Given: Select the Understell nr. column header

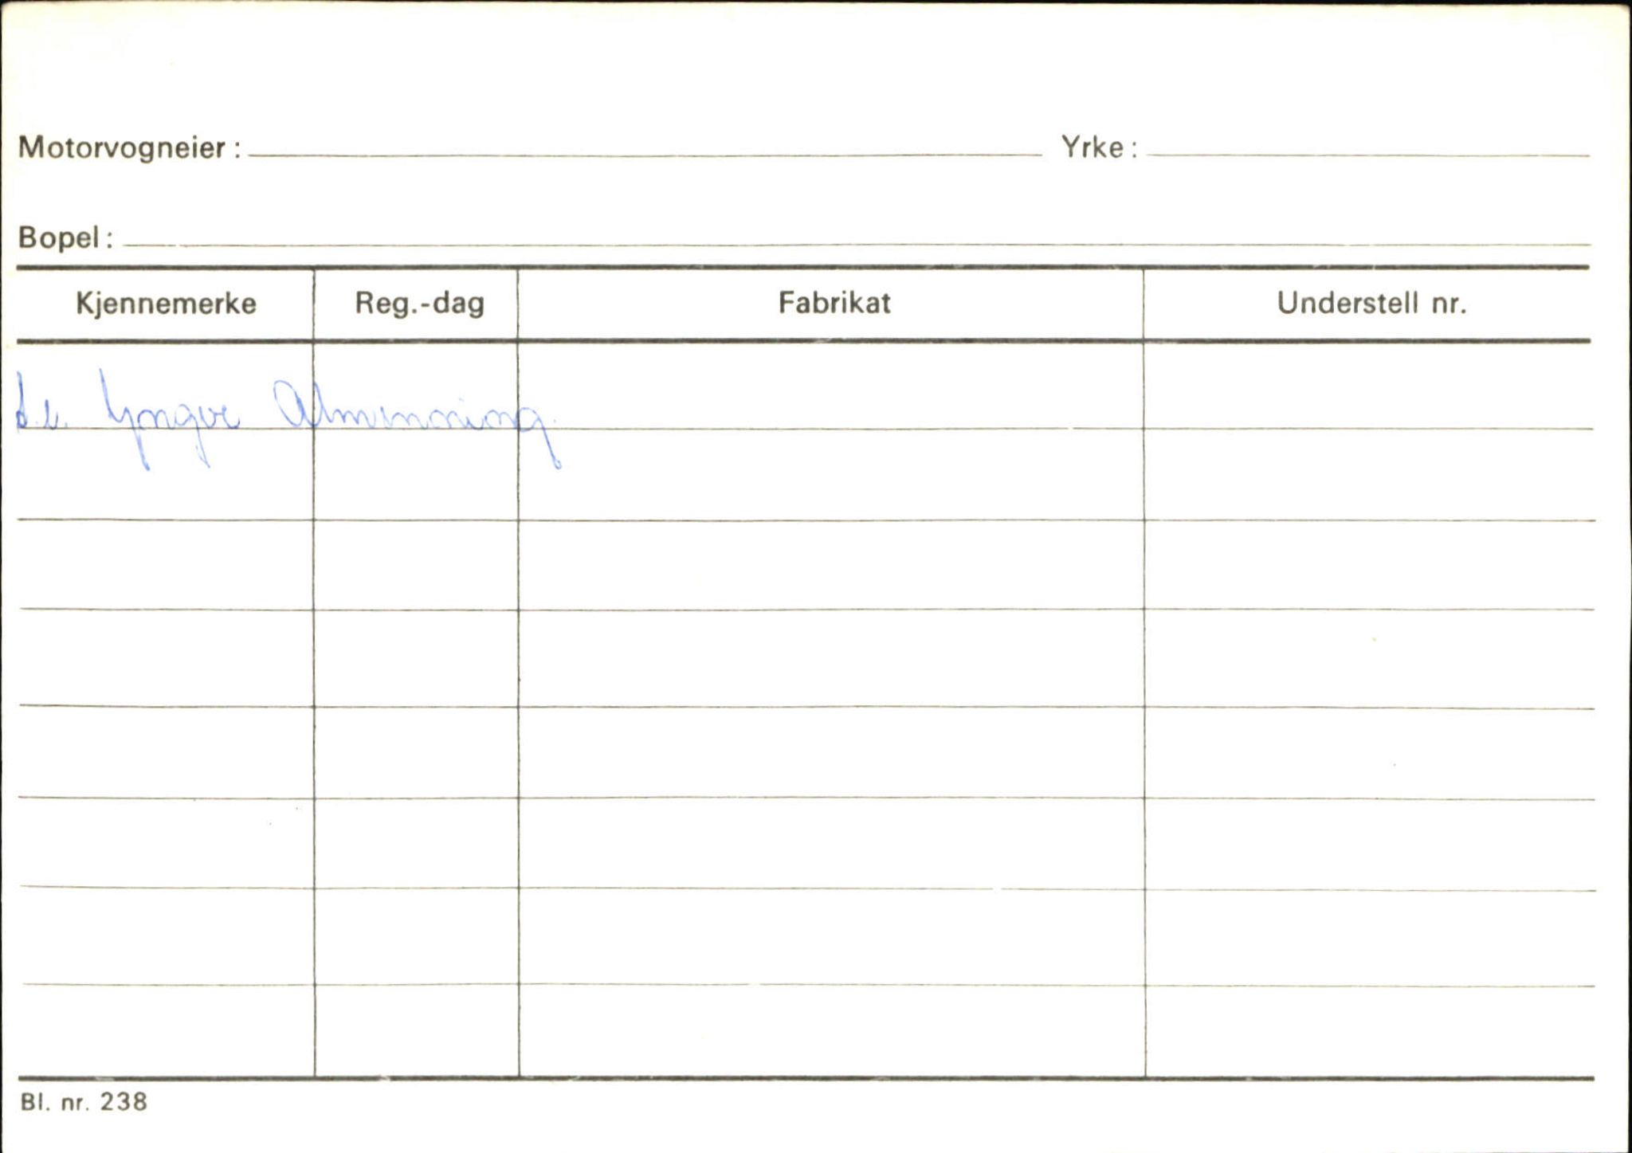Looking at the screenshot, I should tap(1371, 304).
